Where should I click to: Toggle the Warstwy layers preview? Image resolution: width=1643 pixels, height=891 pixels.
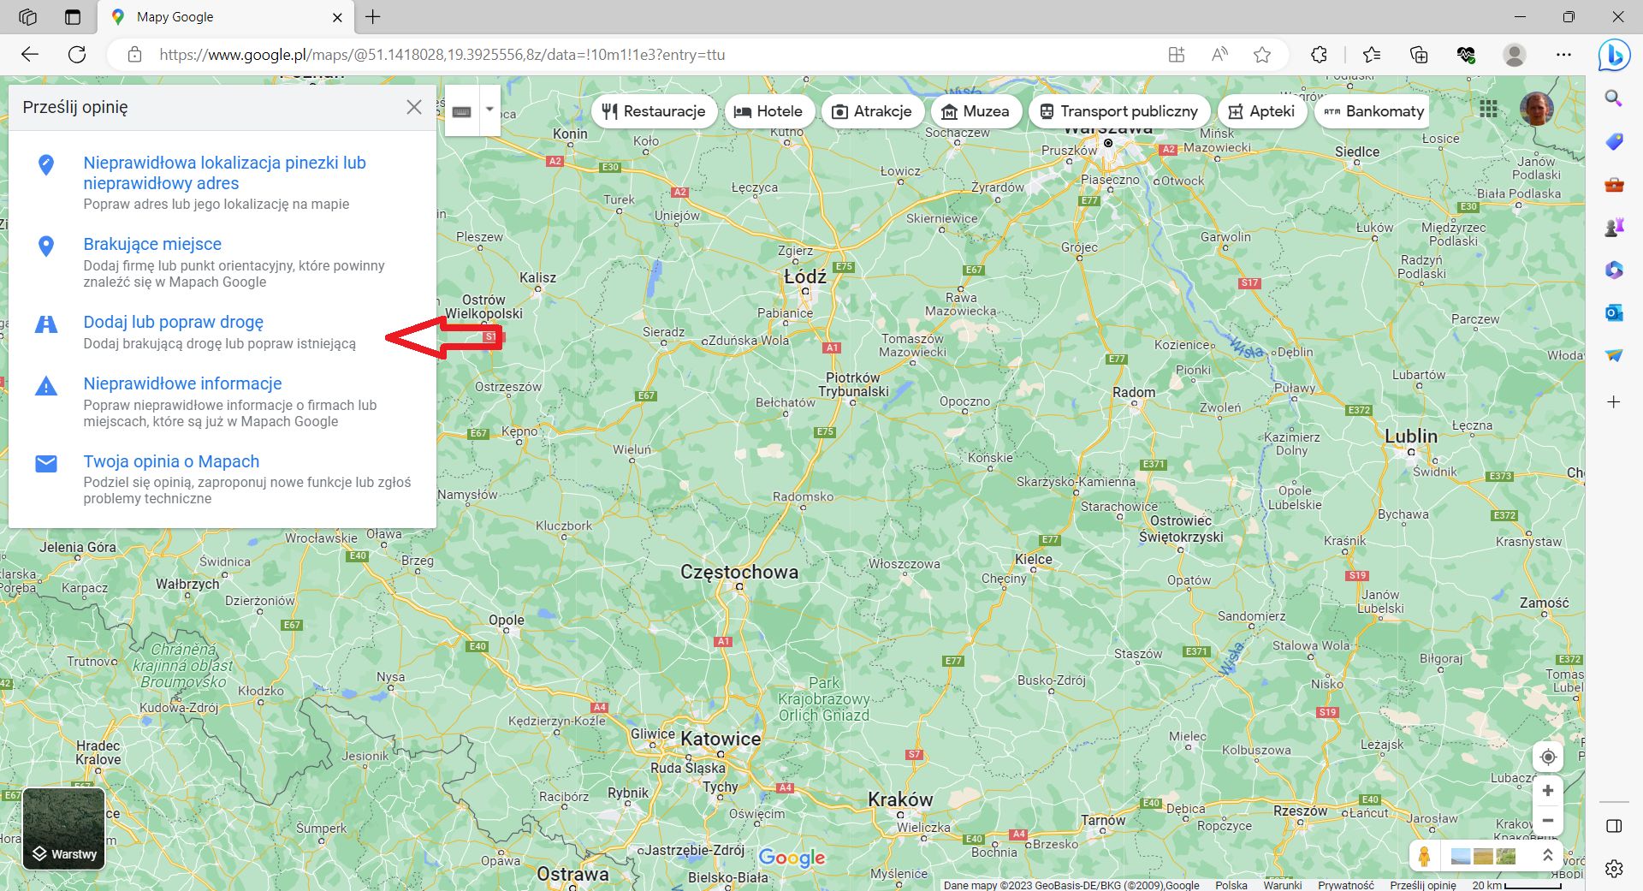pyautogui.click(x=63, y=829)
